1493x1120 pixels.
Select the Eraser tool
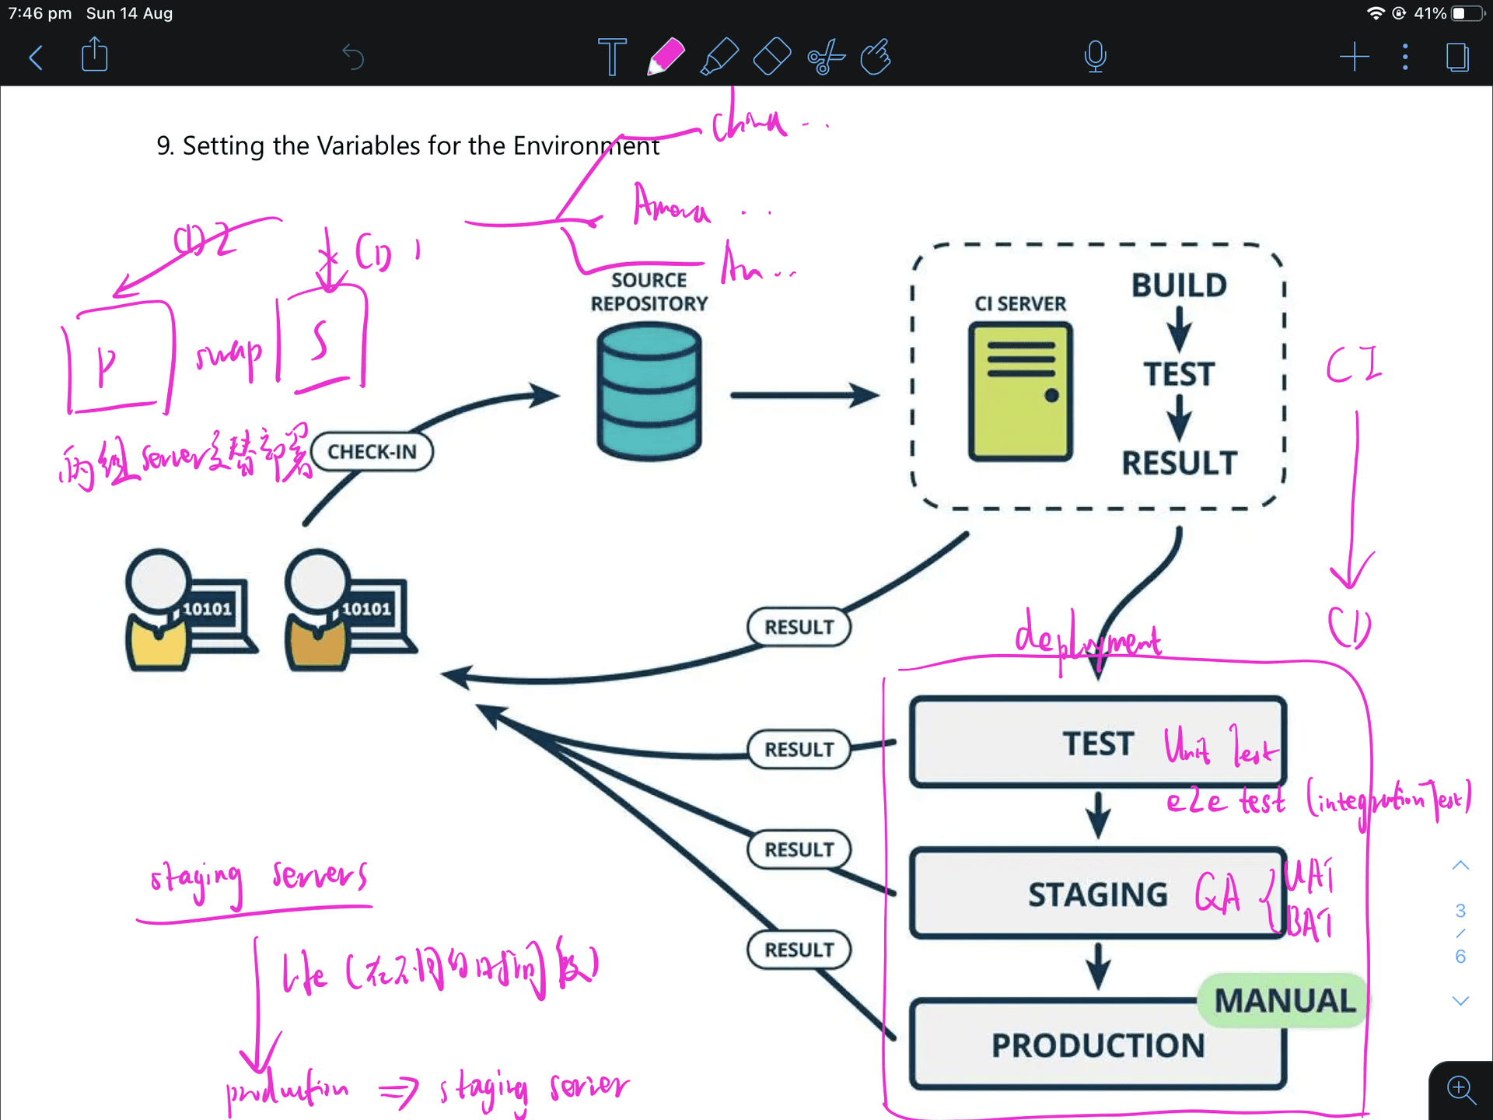coord(772,57)
